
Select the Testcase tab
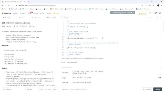pos(63,62)
